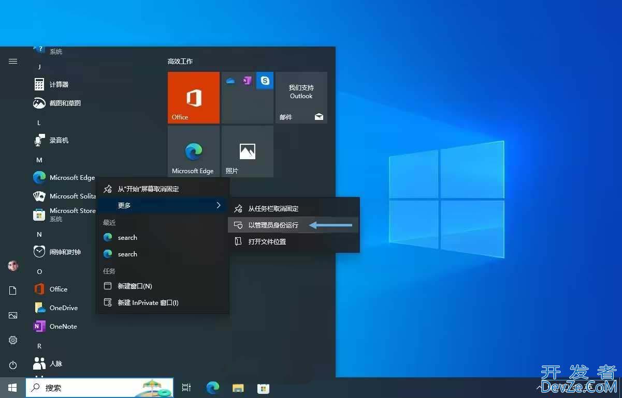622x398 pixels.
Task: Open the 照片 Photos tile
Action: [248, 151]
